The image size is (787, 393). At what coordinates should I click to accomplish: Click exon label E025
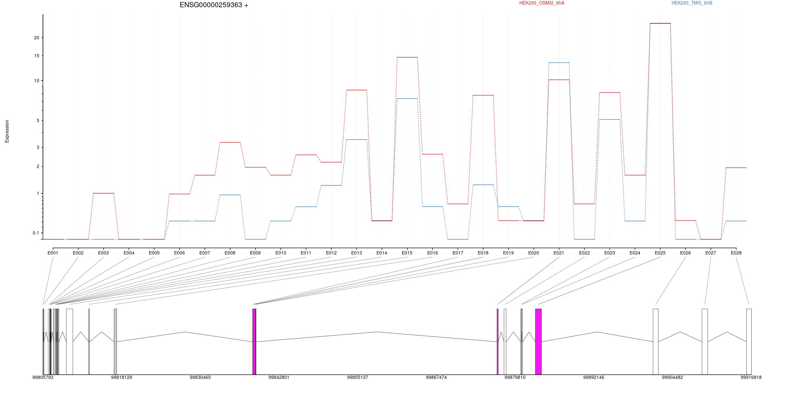click(x=660, y=253)
